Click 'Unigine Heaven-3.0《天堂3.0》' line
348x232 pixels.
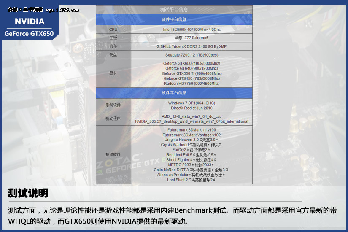(x=192, y=140)
